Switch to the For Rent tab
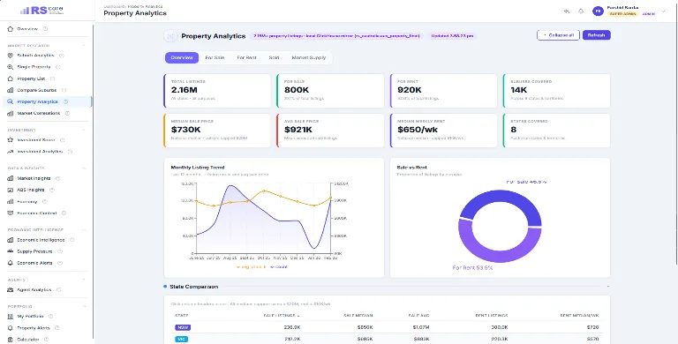This screenshot has height=344, width=678. 246,57
